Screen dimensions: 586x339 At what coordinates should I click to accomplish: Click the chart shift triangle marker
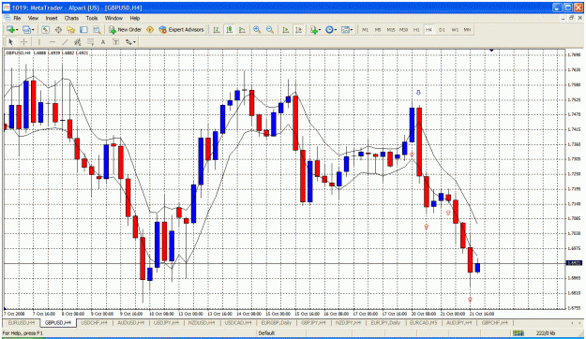pos(491,50)
